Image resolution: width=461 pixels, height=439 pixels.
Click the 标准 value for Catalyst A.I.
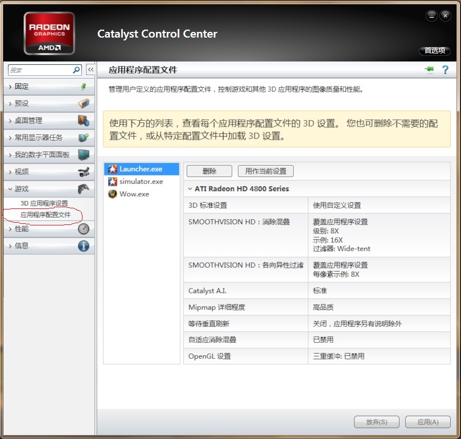320,291
